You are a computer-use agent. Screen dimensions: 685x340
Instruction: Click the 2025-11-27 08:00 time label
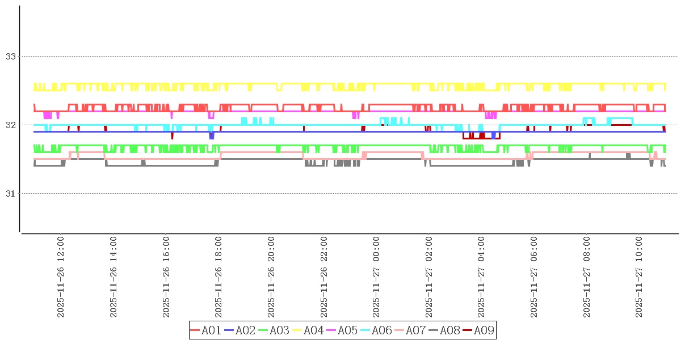(x=587, y=277)
